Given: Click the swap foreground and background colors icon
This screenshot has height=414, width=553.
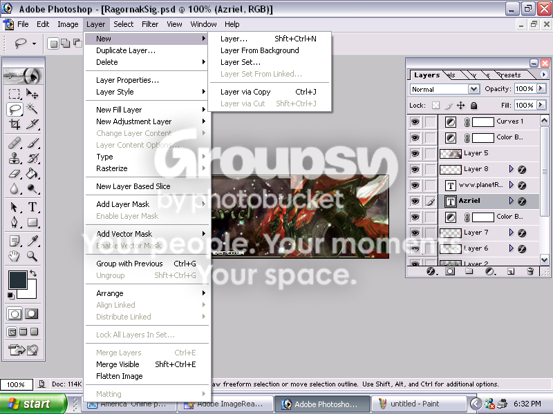Looking at the screenshot, I should coord(33,273).
